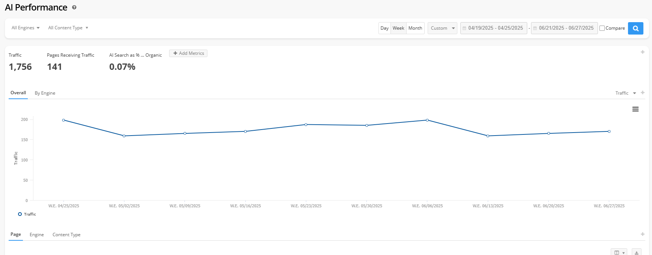Open the chart hamburger menu

[x=635, y=109]
